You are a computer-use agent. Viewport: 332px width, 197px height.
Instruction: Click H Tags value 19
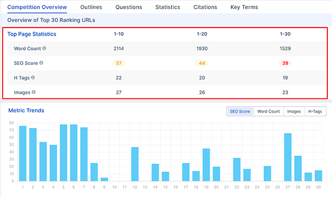285,78
